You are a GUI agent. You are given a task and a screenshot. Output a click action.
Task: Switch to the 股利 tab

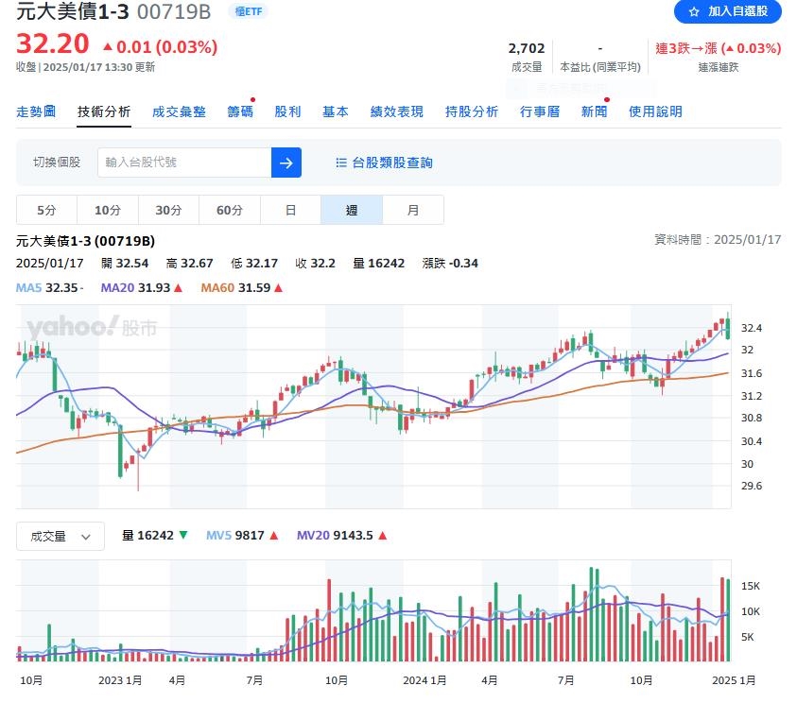(x=287, y=111)
